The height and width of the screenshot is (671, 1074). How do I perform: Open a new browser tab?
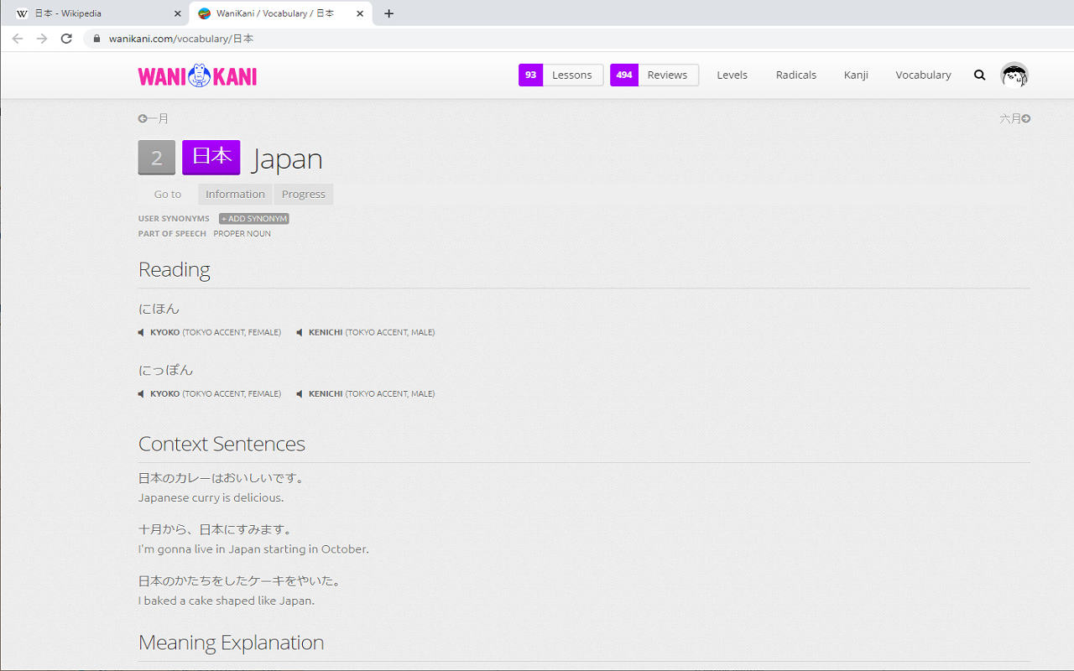coord(388,13)
